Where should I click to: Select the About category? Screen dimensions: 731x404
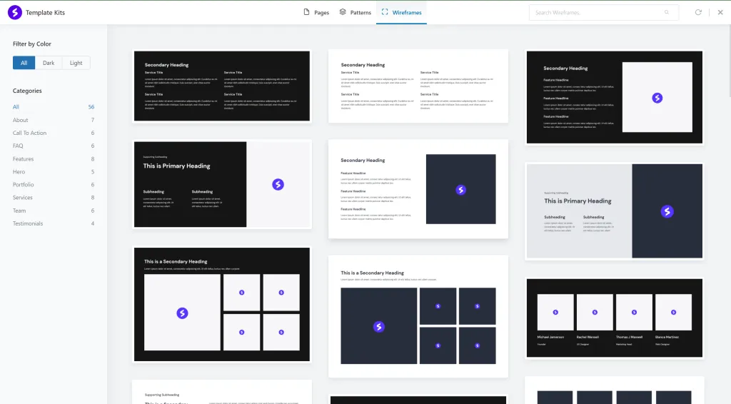21,120
